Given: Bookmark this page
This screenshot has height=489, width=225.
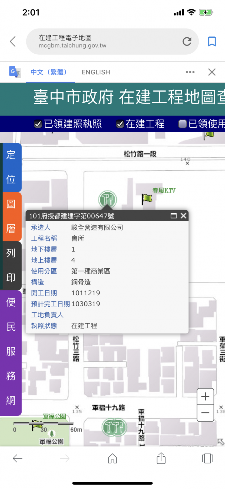Looking at the screenshot, I should coord(212,41).
